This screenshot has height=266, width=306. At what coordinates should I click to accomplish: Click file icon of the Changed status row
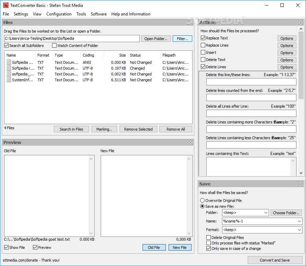pos(9,68)
